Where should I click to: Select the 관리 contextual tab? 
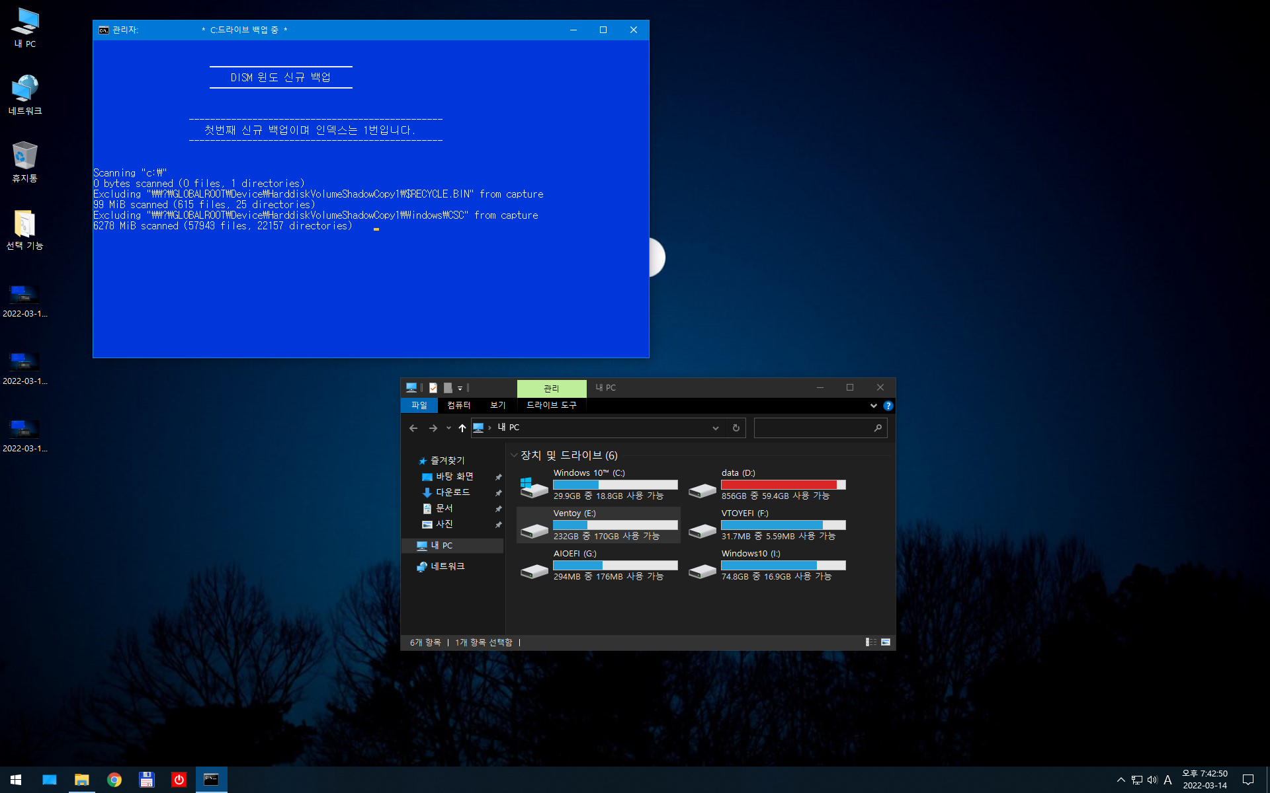tap(552, 388)
